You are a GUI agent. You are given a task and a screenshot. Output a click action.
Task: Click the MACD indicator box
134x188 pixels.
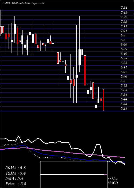coord(74,175)
